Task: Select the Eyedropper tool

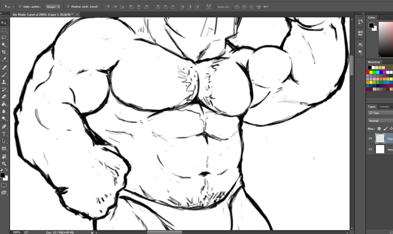Action: point(4,59)
